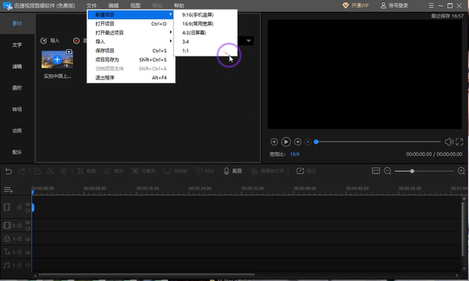Click the 开通VIP button

355,6
